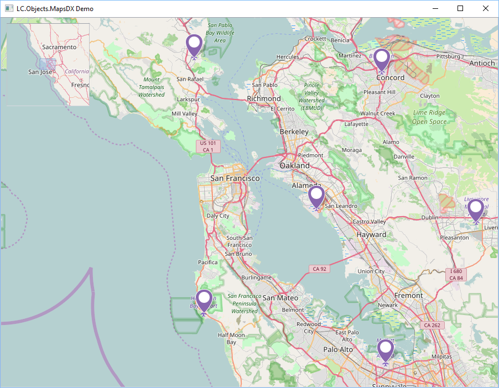Click the CA 92 highway shield
Image resolution: width=499 pixels, height=388 pixels.
tap(320, 269)
